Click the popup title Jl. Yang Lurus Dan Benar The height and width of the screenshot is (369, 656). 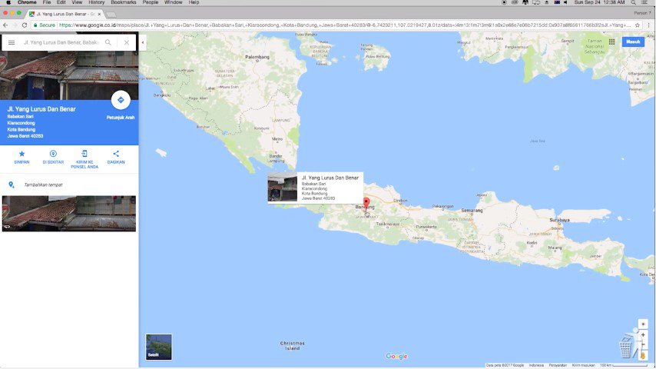coord(330,178)
